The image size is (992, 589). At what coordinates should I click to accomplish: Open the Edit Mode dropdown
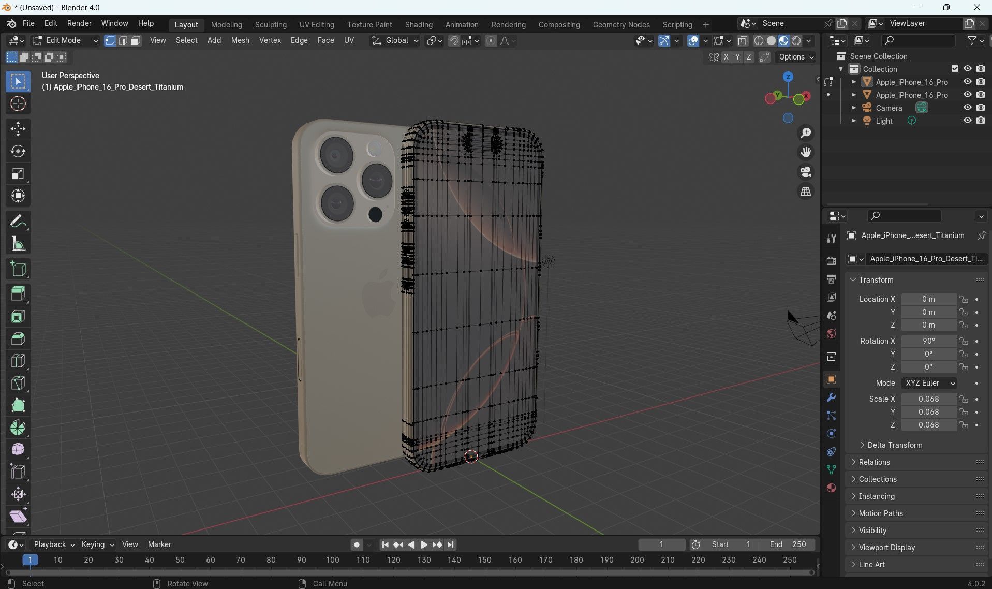coord(64,40)
